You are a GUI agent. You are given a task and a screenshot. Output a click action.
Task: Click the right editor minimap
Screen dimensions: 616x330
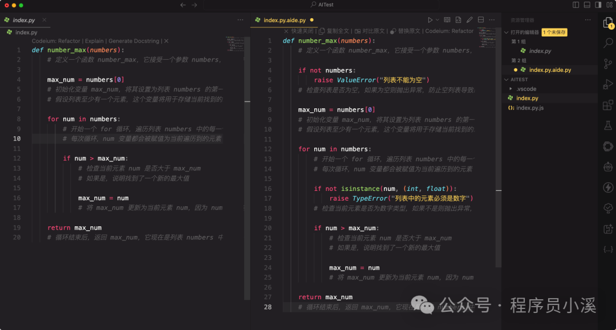487,37
